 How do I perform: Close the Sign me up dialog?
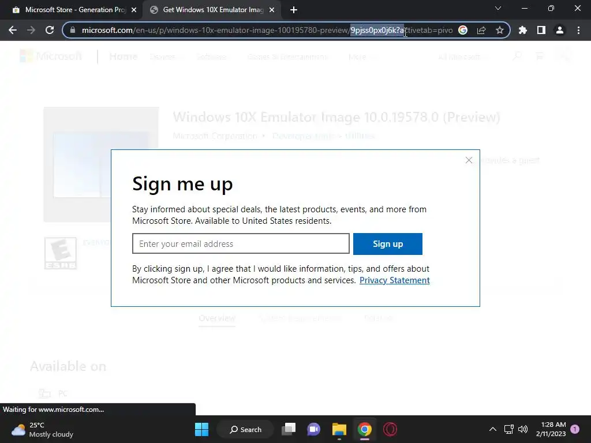click(469, 160)
